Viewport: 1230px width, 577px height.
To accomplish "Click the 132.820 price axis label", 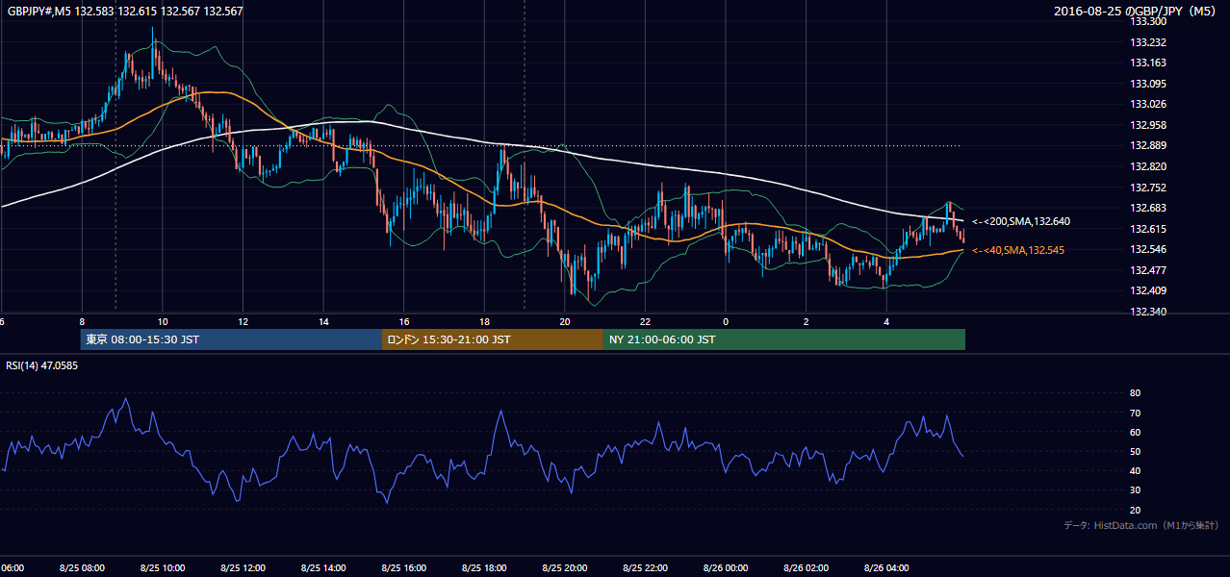I will 1147,166.
